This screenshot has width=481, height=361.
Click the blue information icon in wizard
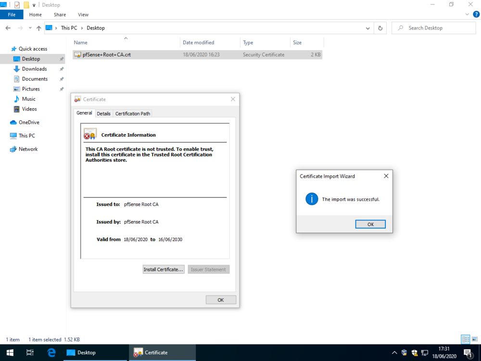coord(312,199)
